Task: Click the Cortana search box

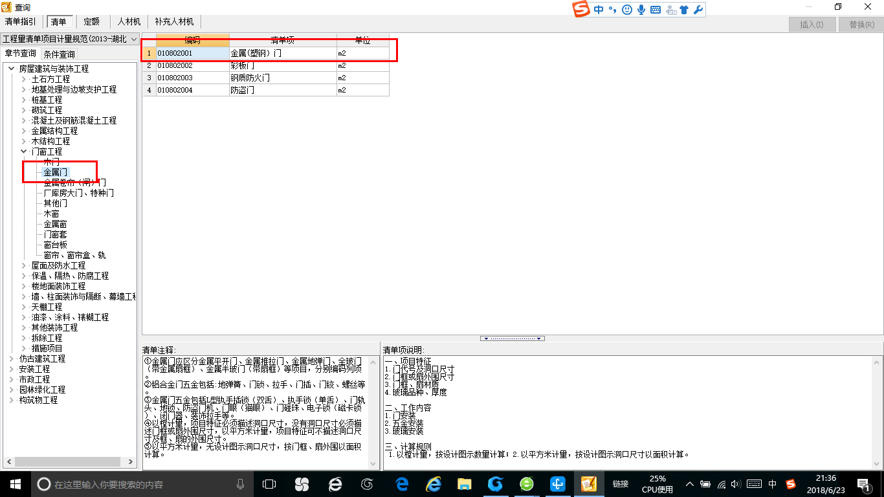Action: (x=141, y=483)
